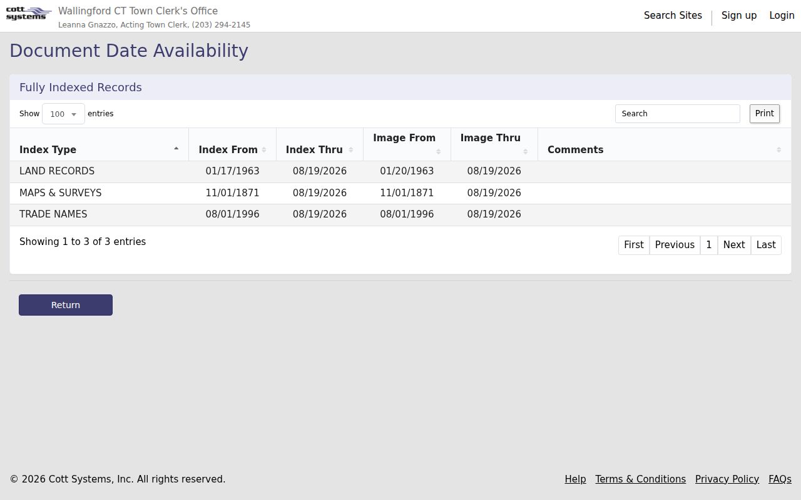Click the Return button
This screenshot has height=500, width=801.
click(66, 305)
